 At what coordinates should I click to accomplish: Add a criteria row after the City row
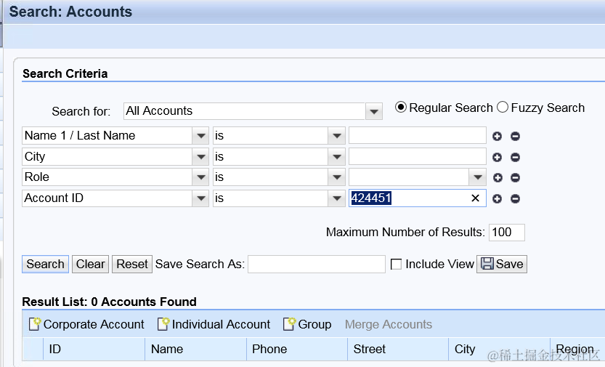click(497, 157)
